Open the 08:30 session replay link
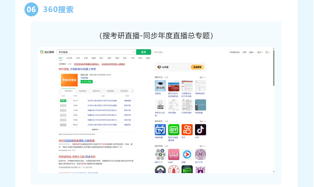 point(127,125)
